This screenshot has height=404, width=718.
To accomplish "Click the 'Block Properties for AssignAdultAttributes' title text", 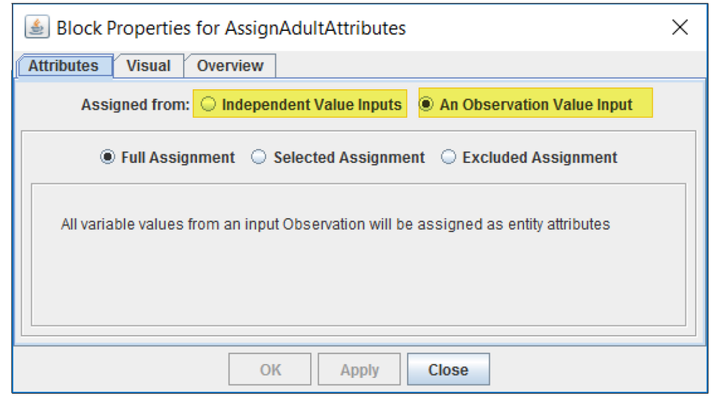I will point(231,29).
